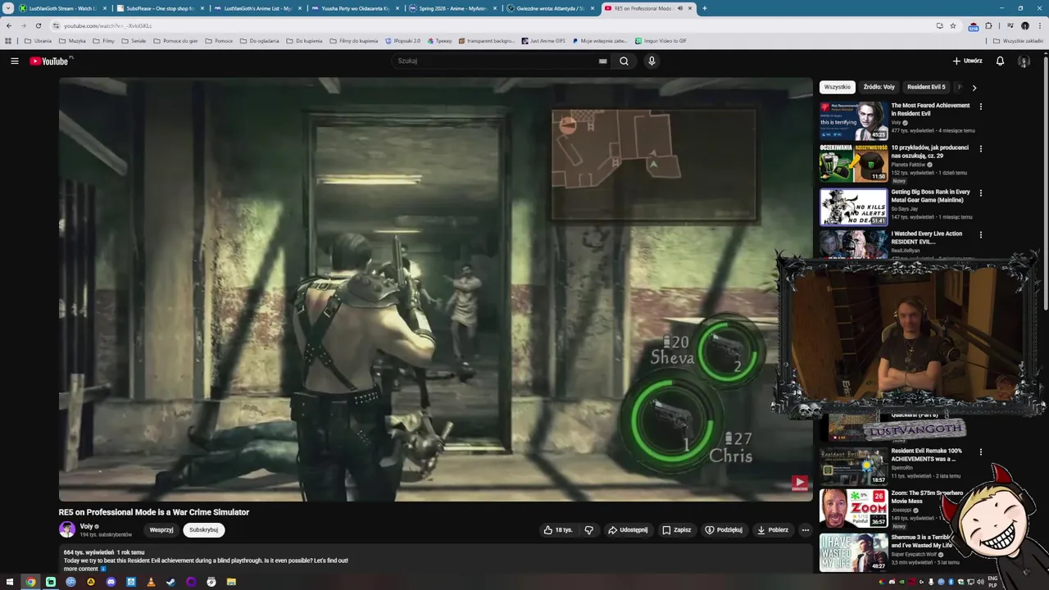1049x590 pixels.
Task: Reload the page with the refresh icon
Action: point(38,25)
